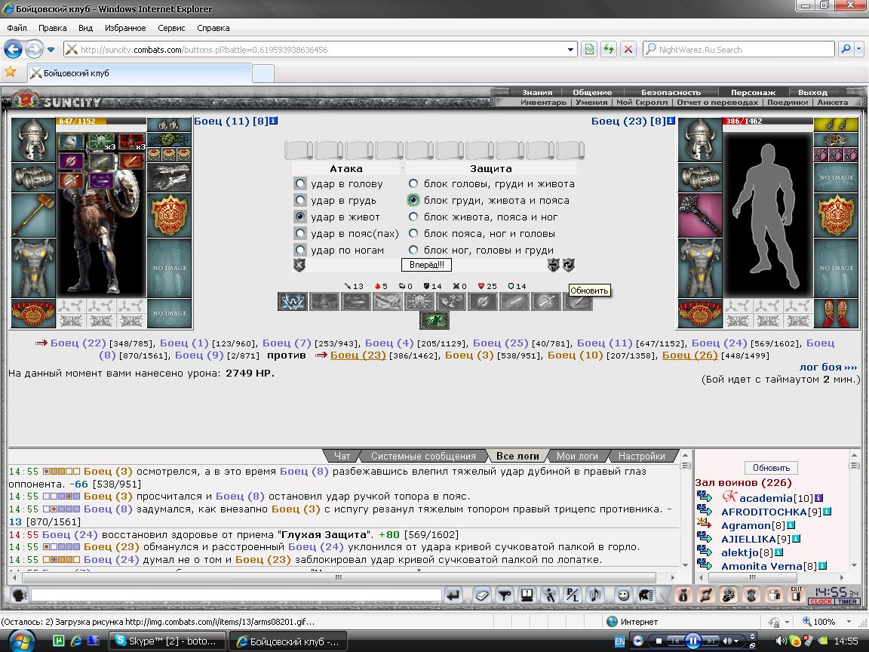Click the running man icon in chat toolbar
869x652 pixels.
[549, 595]
